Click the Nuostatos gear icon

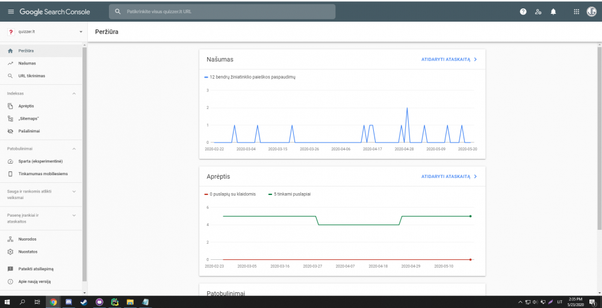pyautogui.click(x=11, y=251)
